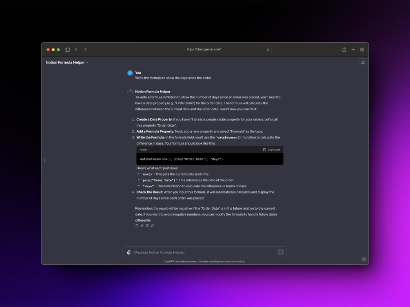Viewport: 410px width, 307px height.
Task: Click the 'Write the Formula' heading
Action: click(151, 137)
